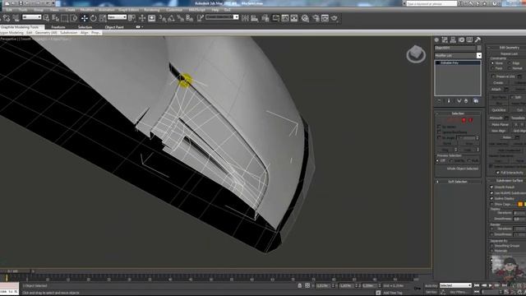The image size is (526, 296).
Task: Open the Object Paint ribbon tab
Action: [x=114, y=27]
